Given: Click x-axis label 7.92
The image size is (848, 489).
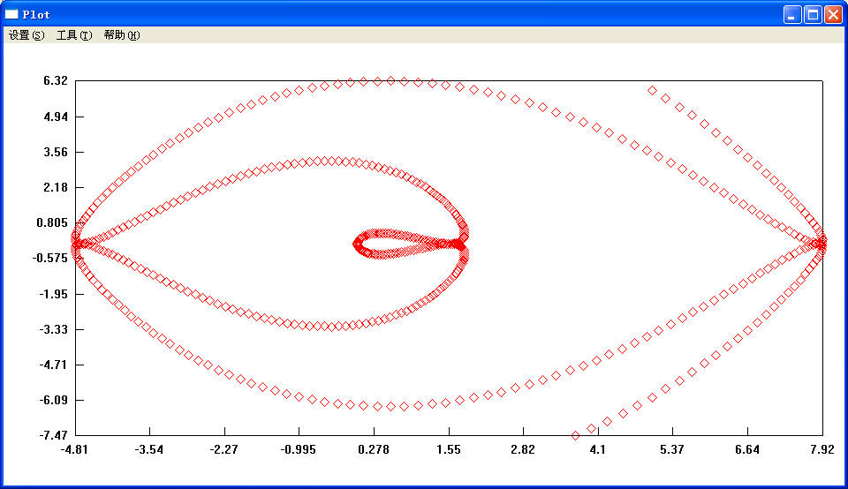Looking at the screenshot, I should click(x=822, y=449).
